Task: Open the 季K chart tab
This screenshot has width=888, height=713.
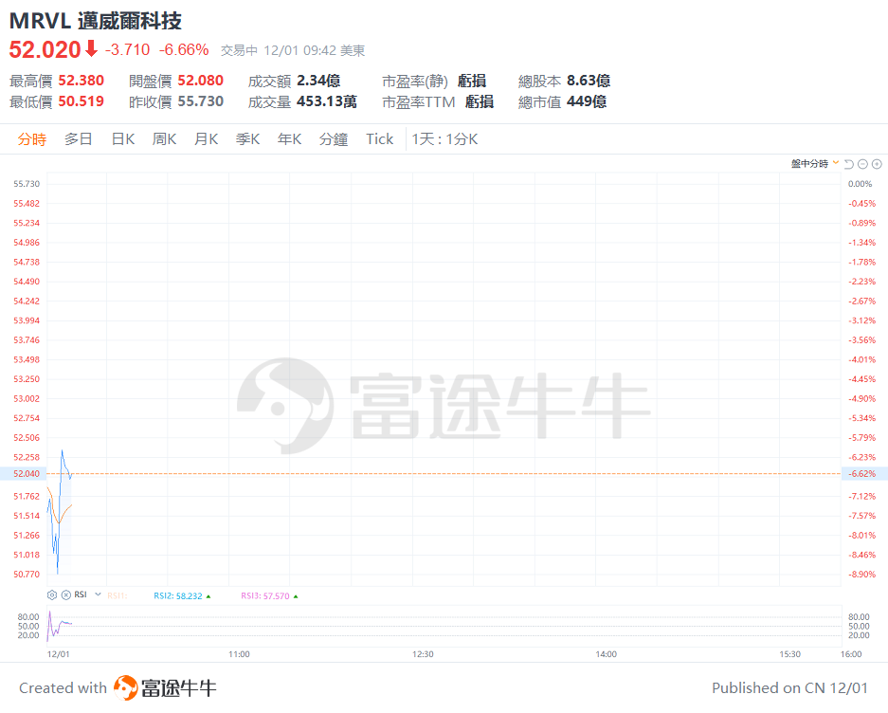Action: point(248,139)
